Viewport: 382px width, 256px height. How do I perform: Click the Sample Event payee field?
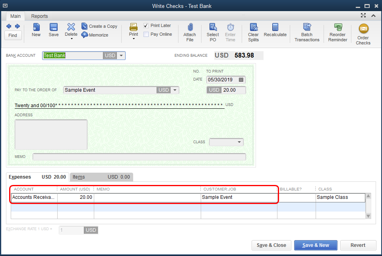coord(110,90)
